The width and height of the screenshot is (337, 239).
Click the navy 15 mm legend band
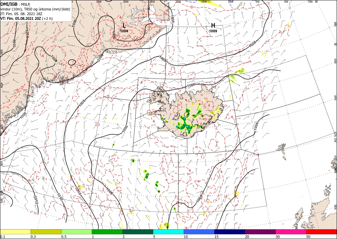click(x=230, y=232)
